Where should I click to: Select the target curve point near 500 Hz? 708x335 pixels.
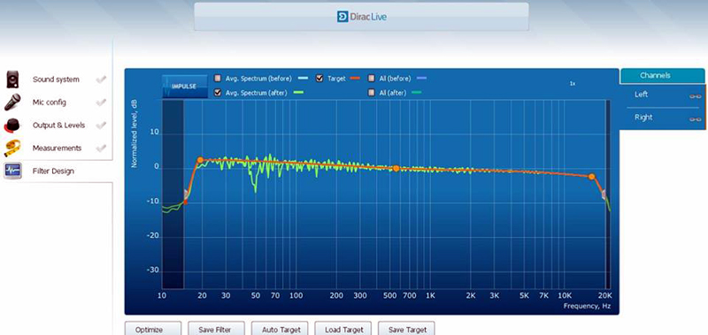pos(396,168)
